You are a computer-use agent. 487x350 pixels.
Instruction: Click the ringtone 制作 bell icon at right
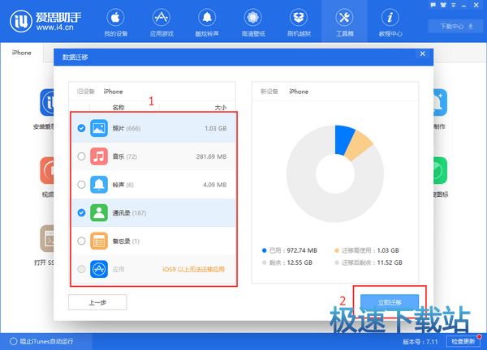tap(440, 102)
